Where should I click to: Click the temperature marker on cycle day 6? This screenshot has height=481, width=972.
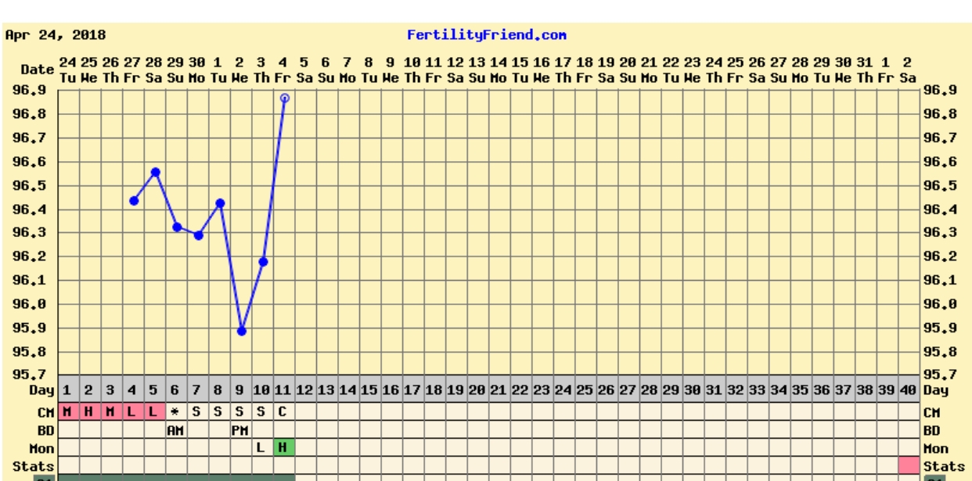(177, 228)
